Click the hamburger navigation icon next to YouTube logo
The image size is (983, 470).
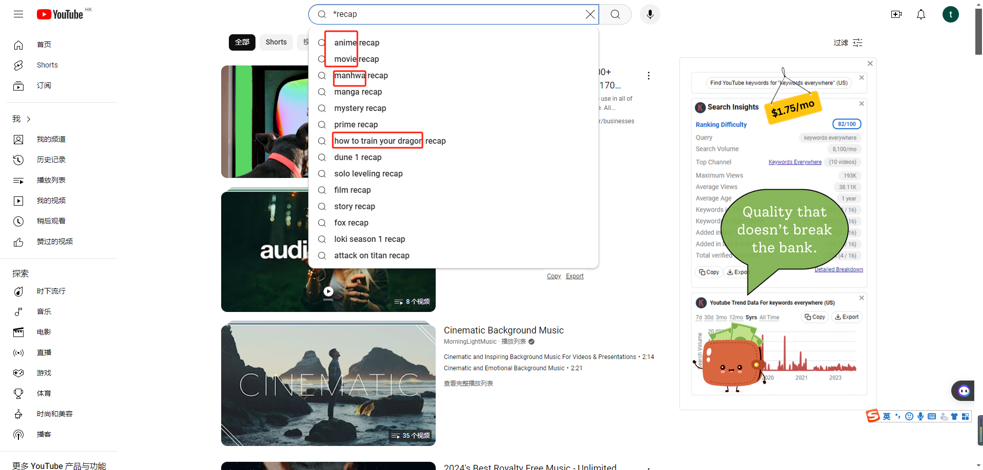(x=18, y=14)
